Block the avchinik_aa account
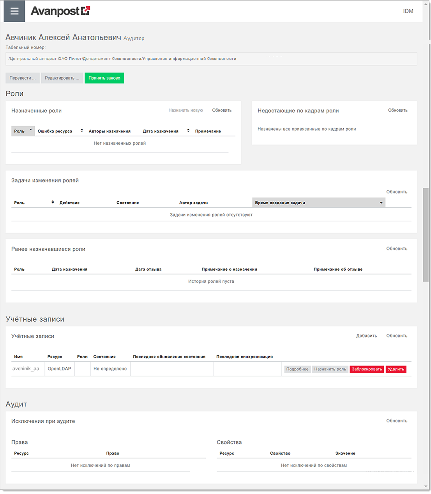 (367, 369)
